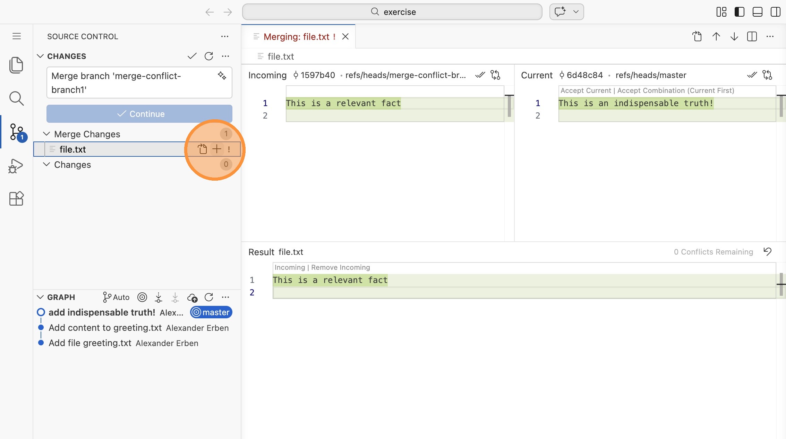Click the exercise search command bar
This screenshot has height=439, width=786.
[392, 12]
